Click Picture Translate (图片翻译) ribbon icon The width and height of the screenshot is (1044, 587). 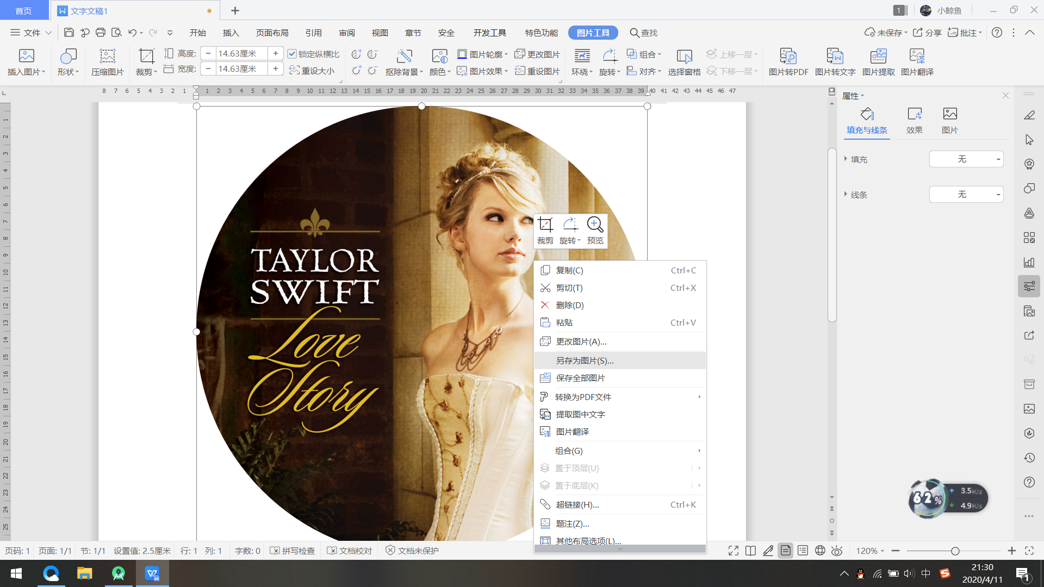point(917,57)
